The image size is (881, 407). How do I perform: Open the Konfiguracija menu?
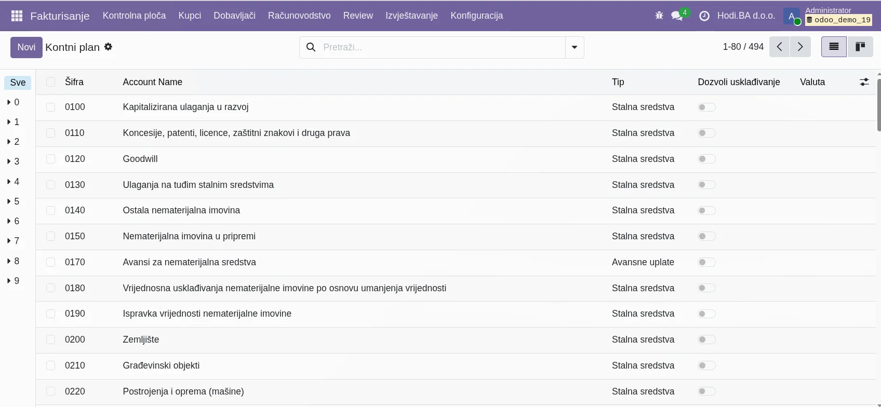click(x=476, y=16)
